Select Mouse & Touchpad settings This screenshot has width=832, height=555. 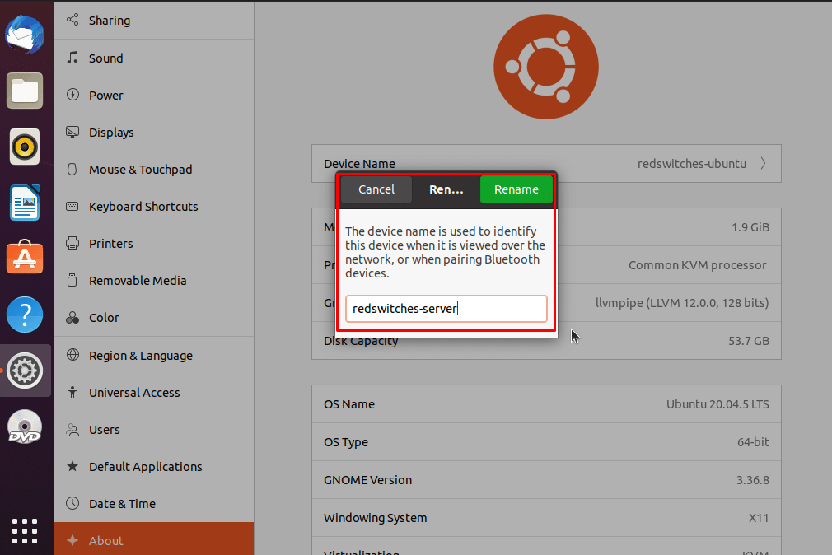pyautogui.click(x=154, y=170)
